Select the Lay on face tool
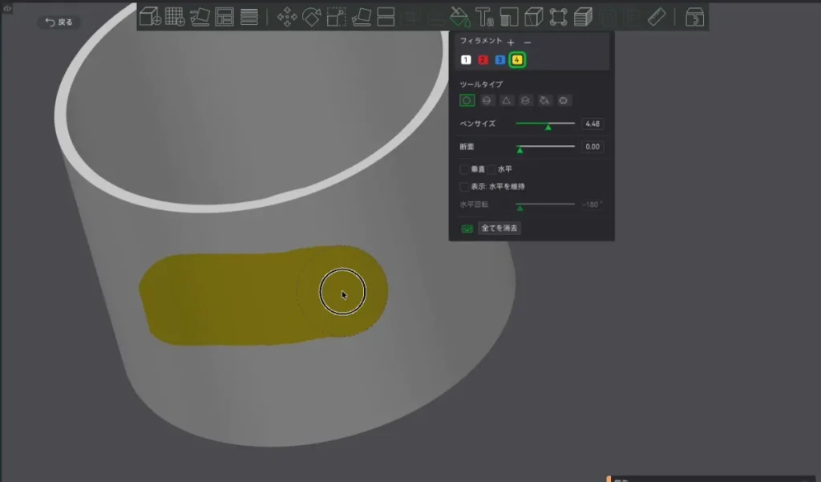The height and width of the screenshot is (482, 821). click(x=362, y=17)
